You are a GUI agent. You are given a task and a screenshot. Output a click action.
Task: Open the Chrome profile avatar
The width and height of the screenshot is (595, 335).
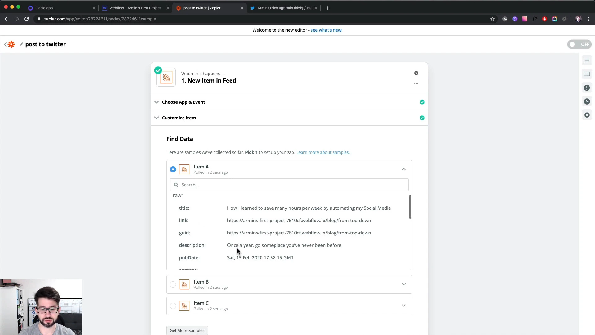point(578,19)
